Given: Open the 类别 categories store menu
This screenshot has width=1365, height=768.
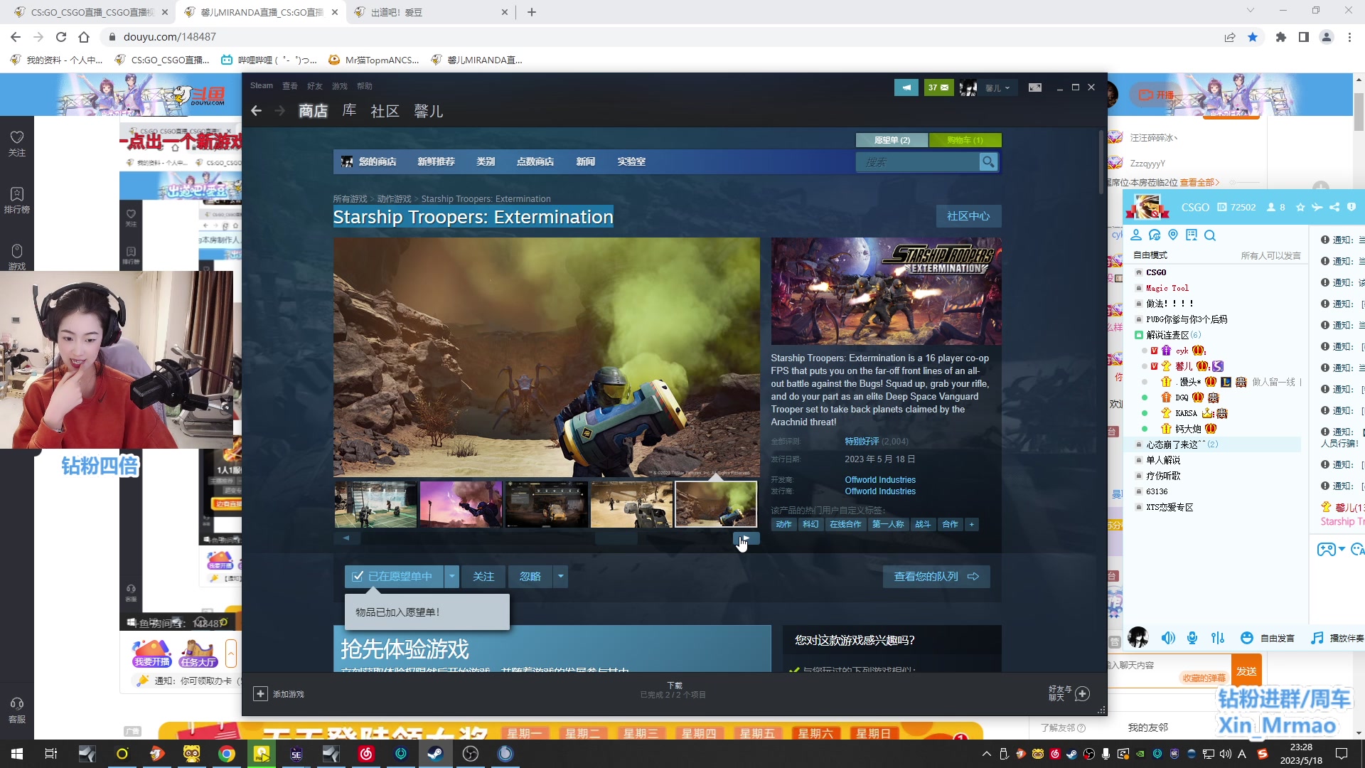Looking at the screenshot, I should tap(486, 161).
